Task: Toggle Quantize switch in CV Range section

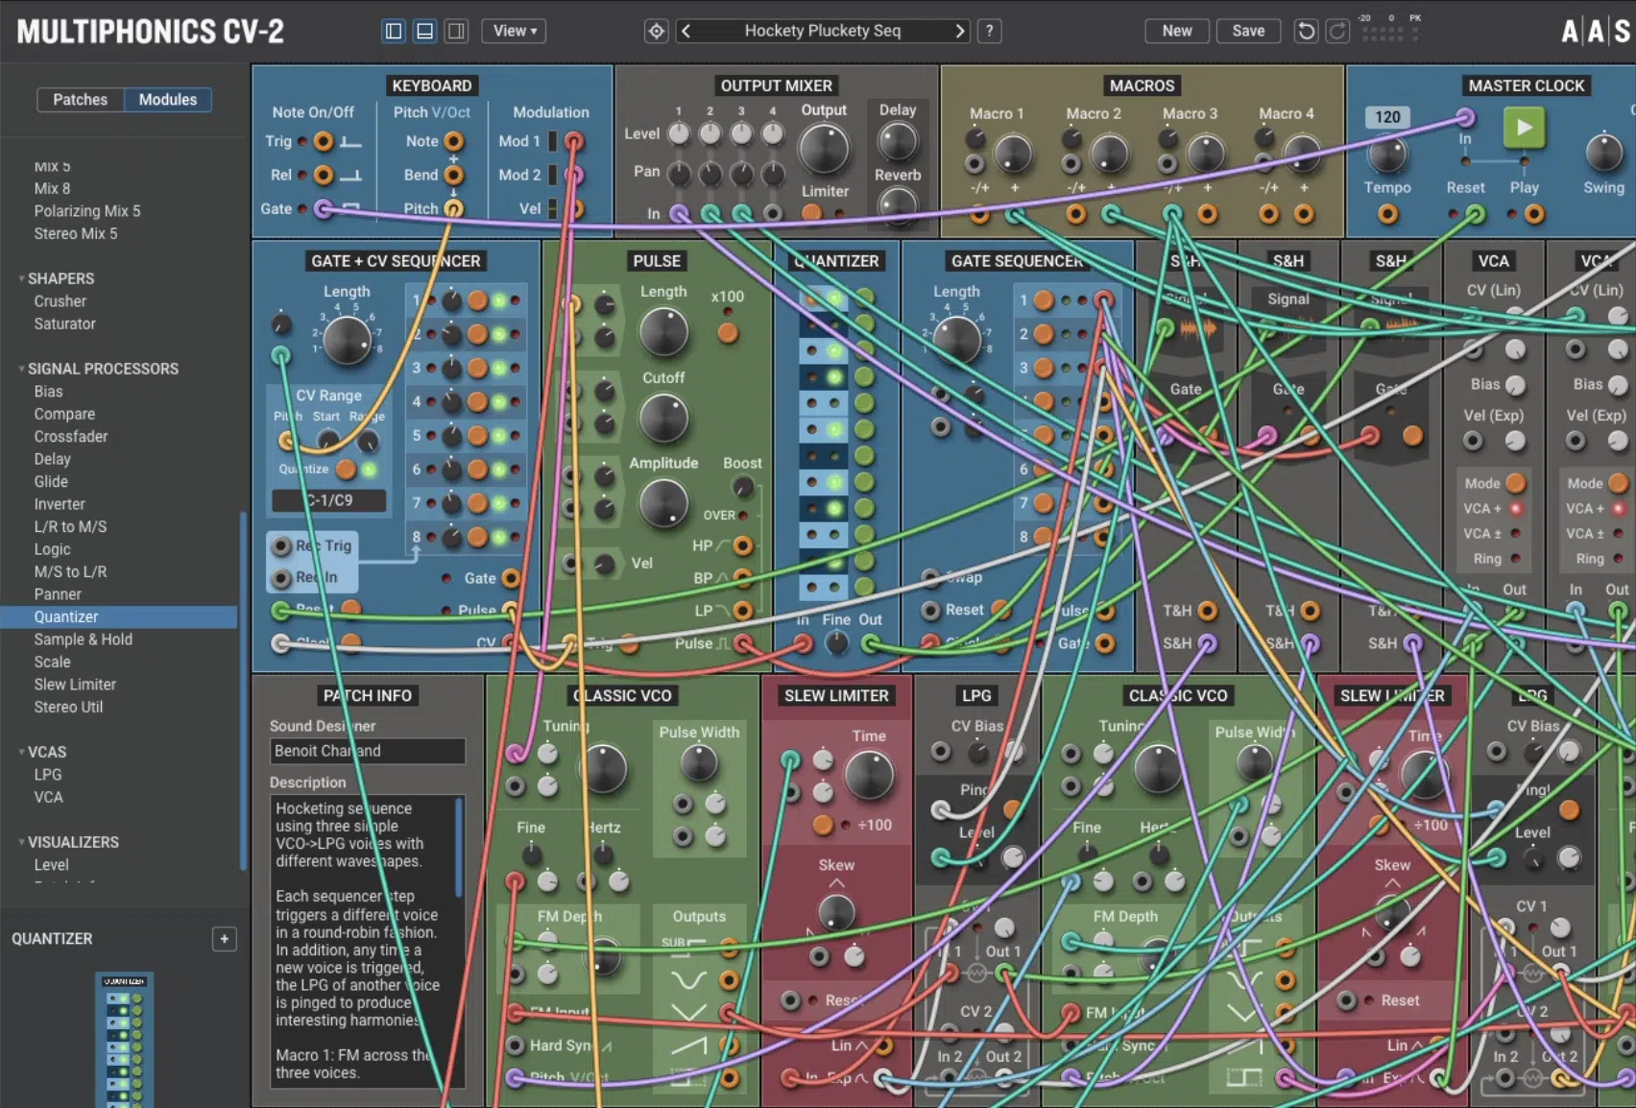Action: (x=346, y=469)
